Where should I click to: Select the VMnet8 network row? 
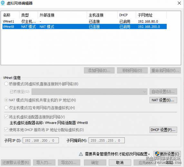click(84, 27)
